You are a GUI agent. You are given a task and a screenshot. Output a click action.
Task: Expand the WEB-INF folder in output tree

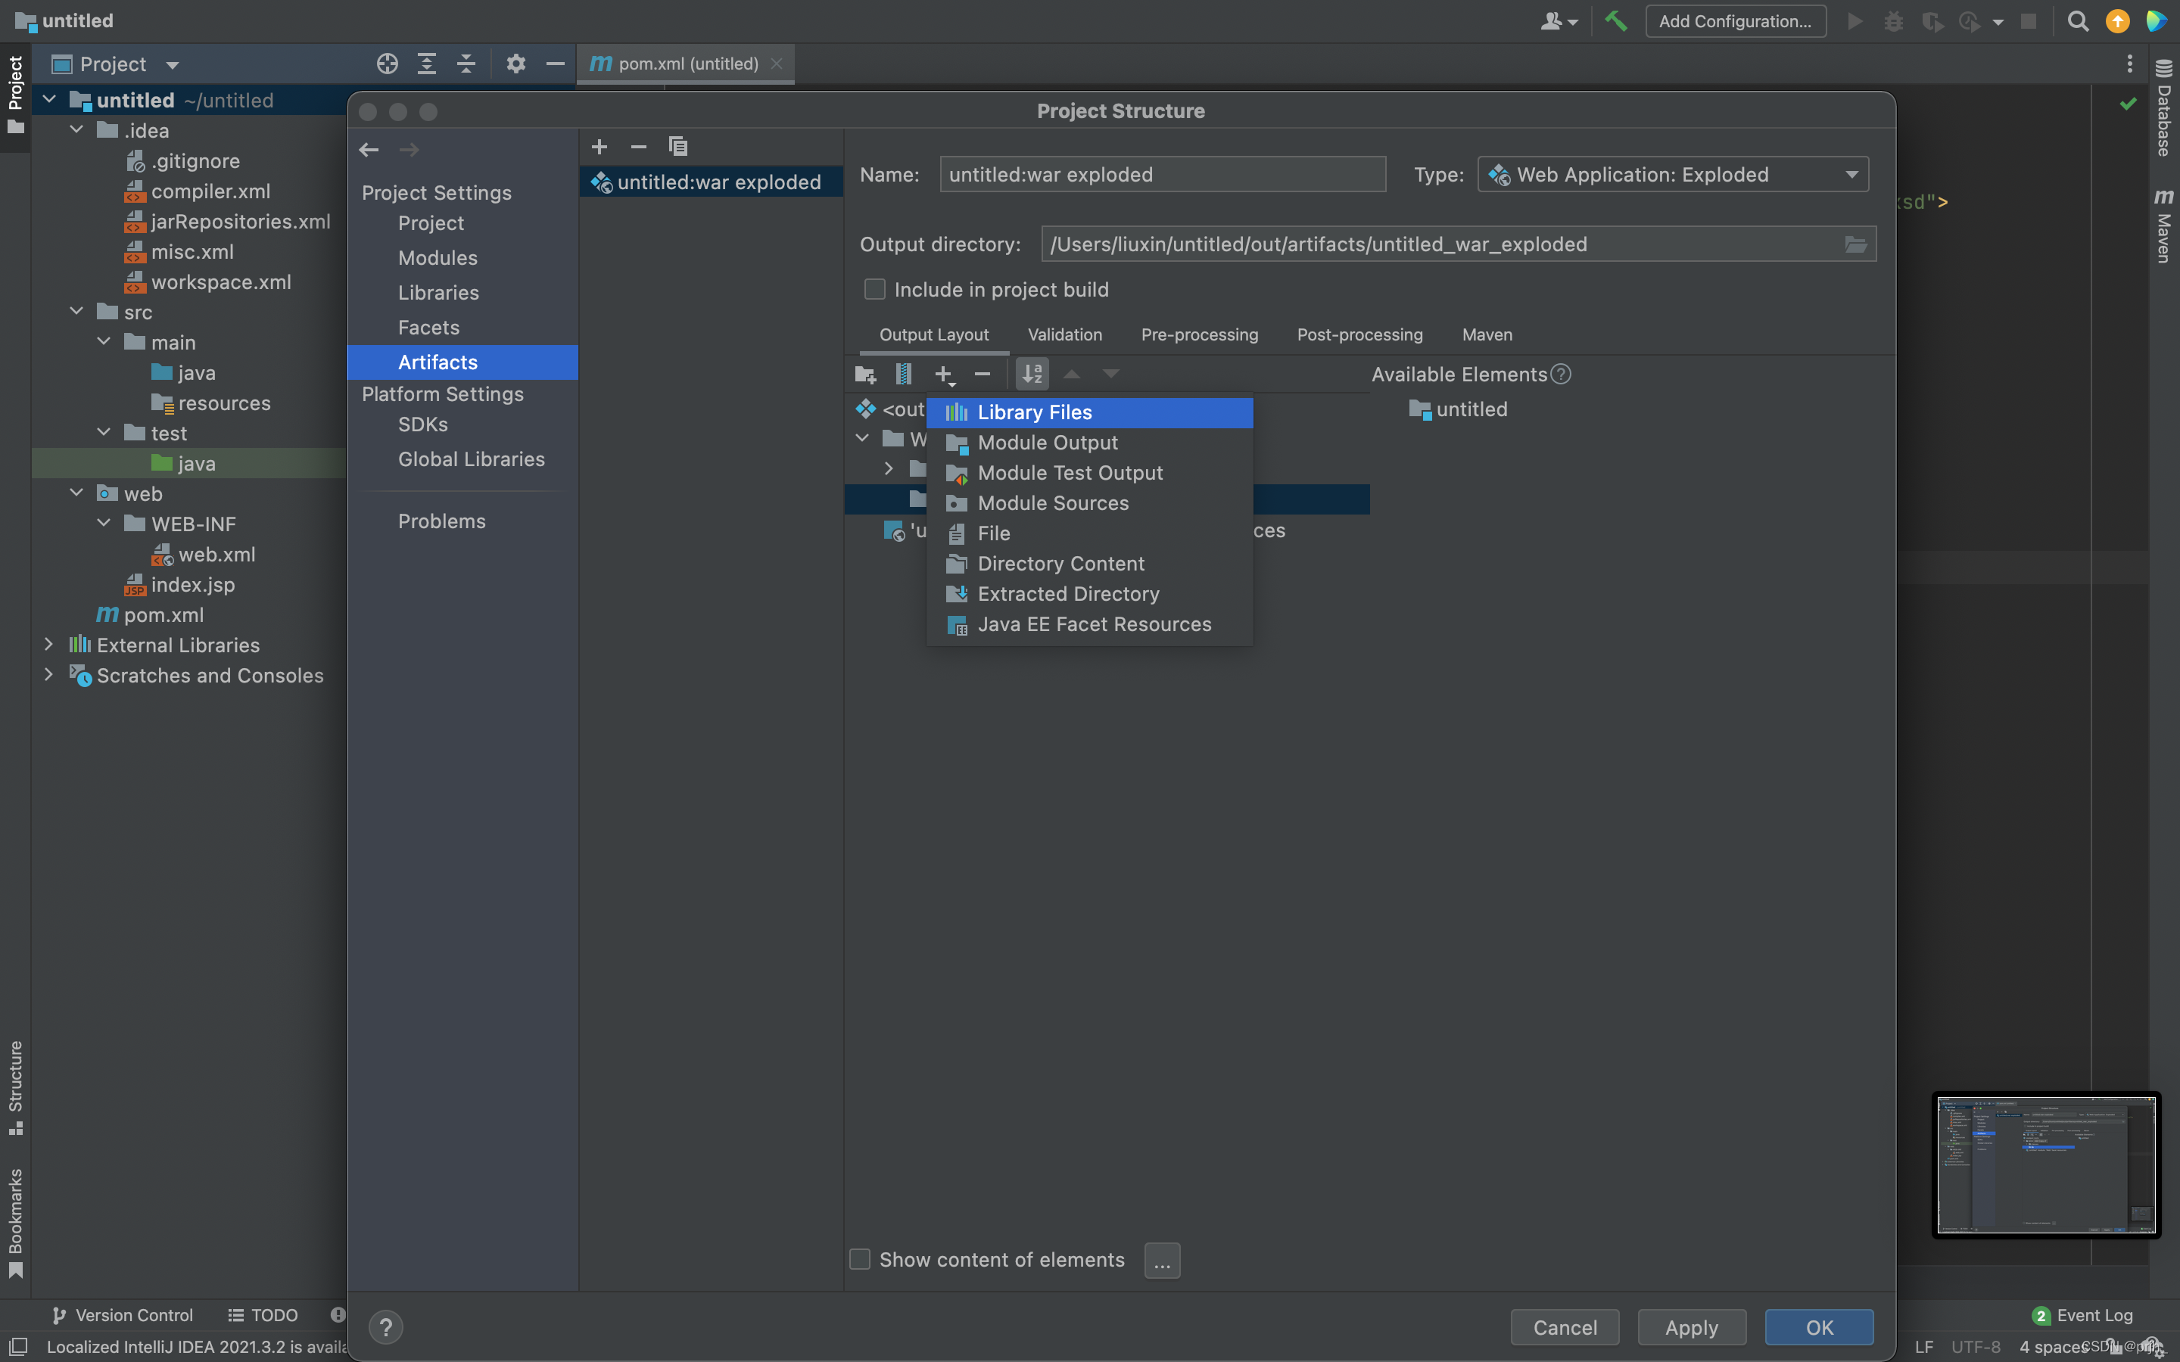click(889, 471)
